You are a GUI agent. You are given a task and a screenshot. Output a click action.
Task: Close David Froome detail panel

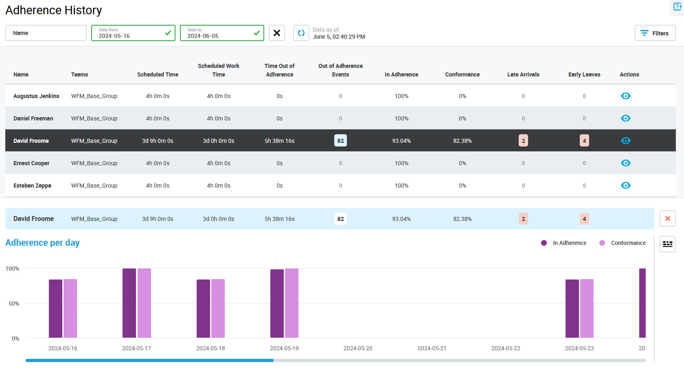(x=667, y=218)
